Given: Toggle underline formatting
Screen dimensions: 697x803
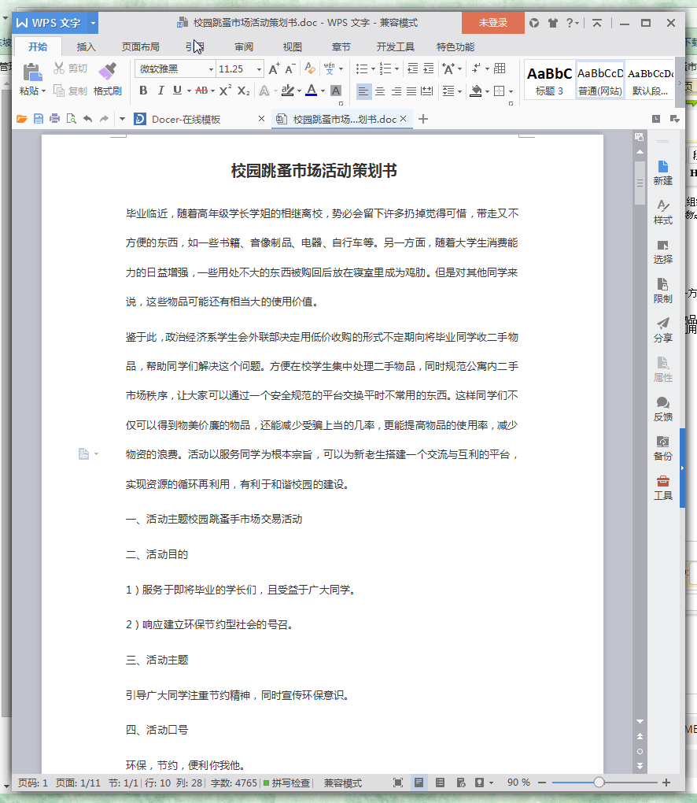Looking at the screenshot, I should tap(177, 91).
